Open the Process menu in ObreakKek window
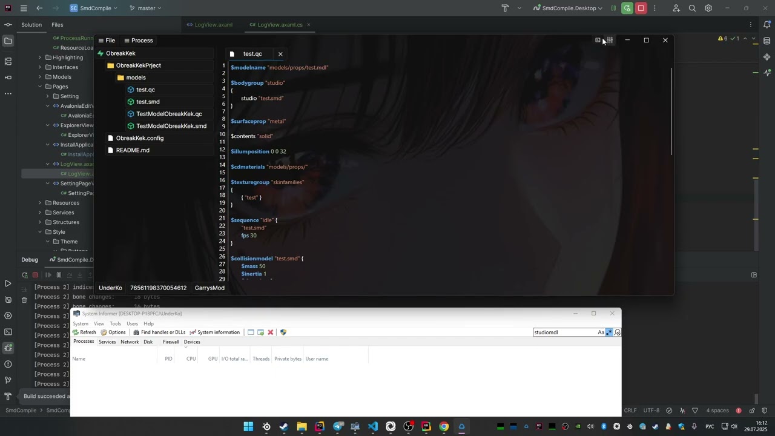 (x=138, y=41)
